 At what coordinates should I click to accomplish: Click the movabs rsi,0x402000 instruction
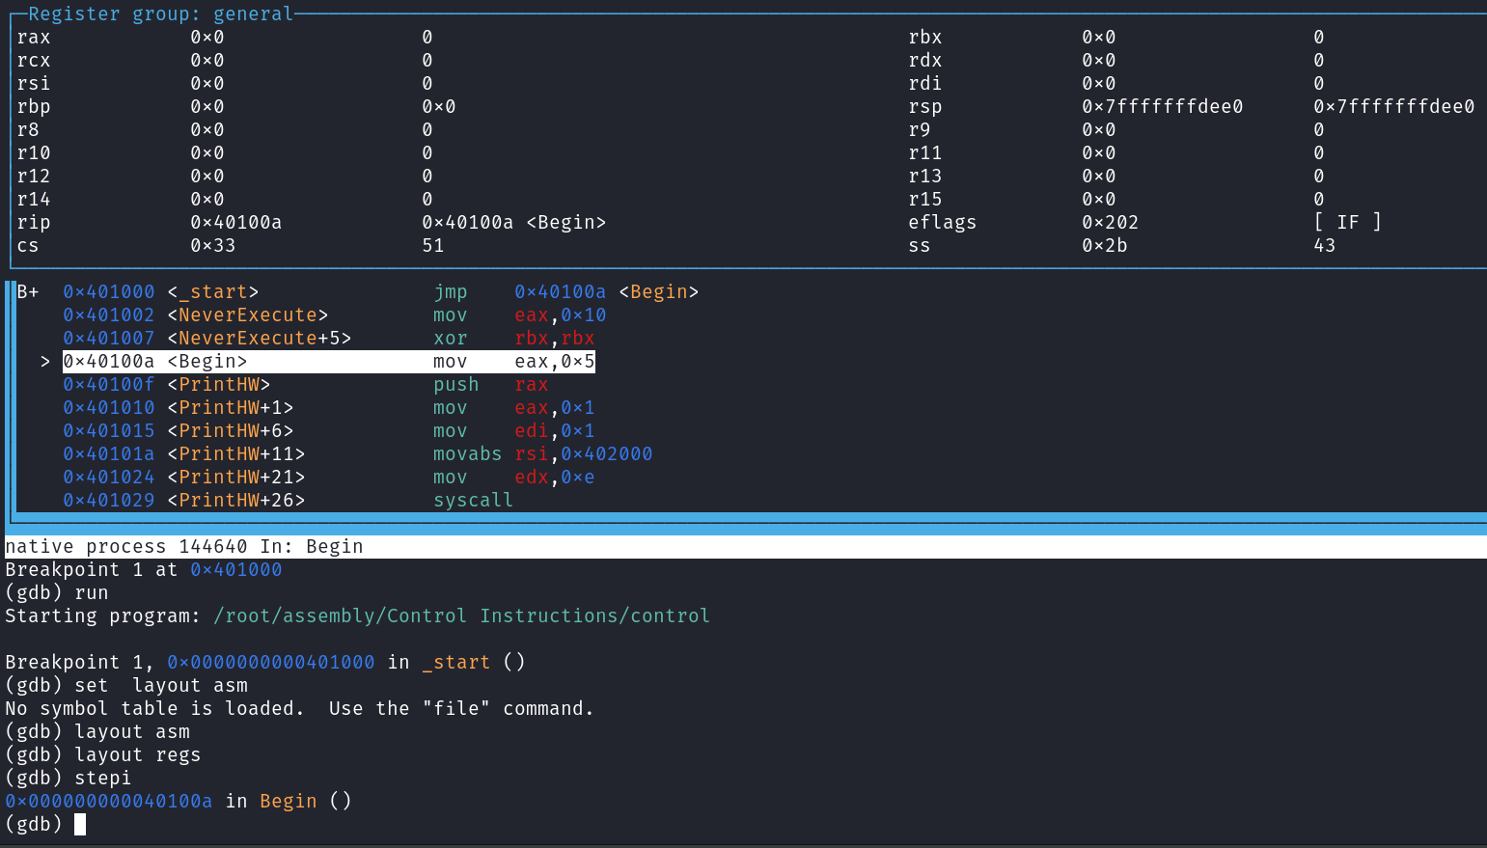tap(542, 454)
